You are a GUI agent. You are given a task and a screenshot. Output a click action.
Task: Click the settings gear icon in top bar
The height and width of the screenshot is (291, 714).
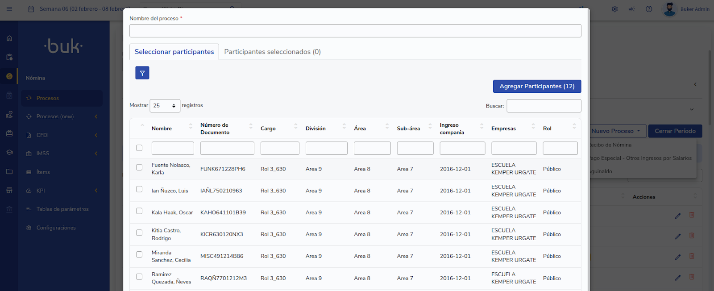click(x=614, y=9)
